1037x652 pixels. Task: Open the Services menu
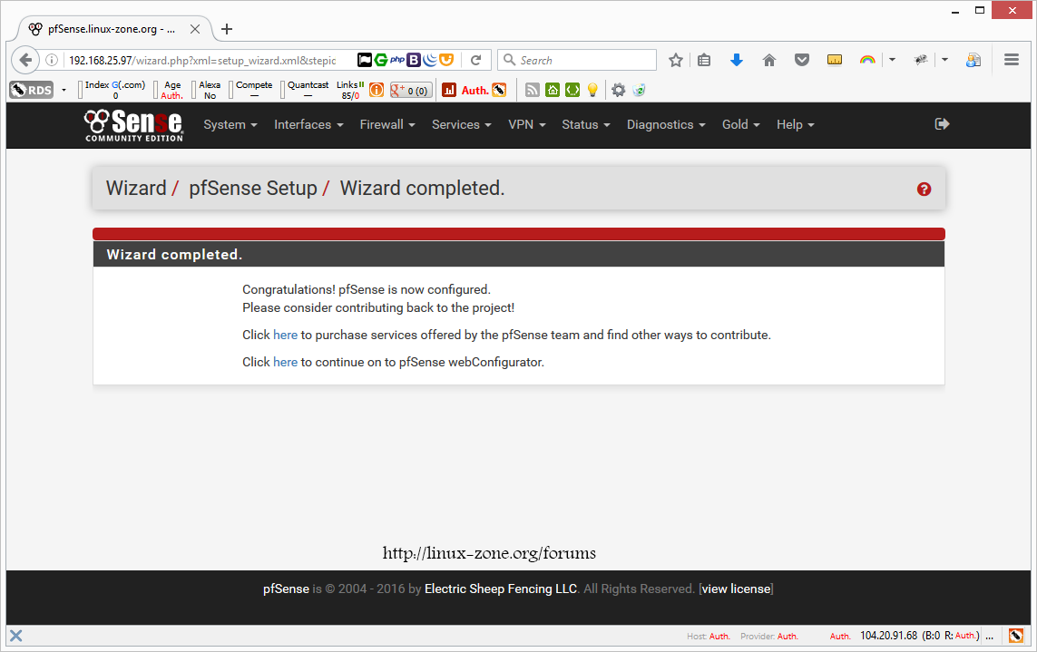coord(461,125)
